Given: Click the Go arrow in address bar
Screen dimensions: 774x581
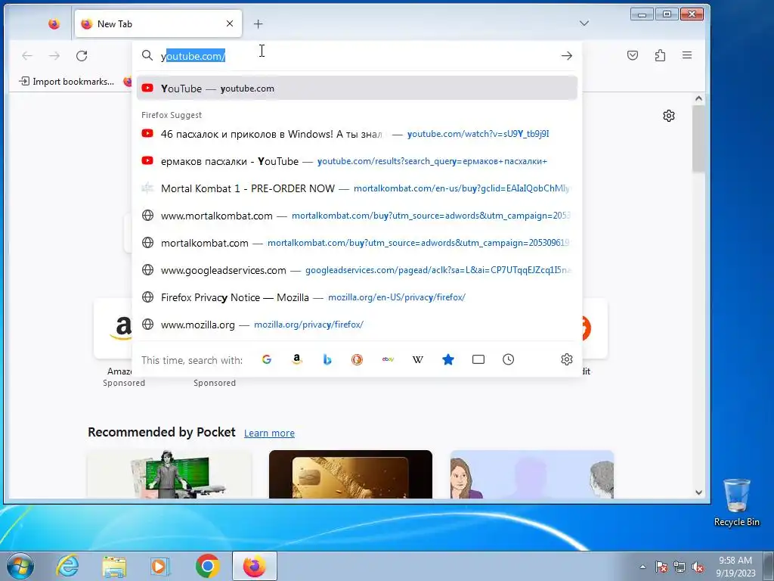Looking at the screenshot, I should 567,56.
